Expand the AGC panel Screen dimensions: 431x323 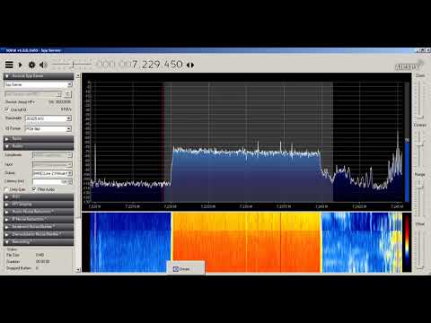(39, 196)
